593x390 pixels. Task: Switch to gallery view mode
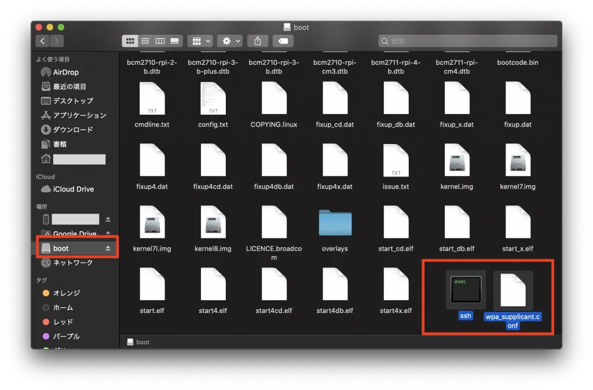[175, 41]
